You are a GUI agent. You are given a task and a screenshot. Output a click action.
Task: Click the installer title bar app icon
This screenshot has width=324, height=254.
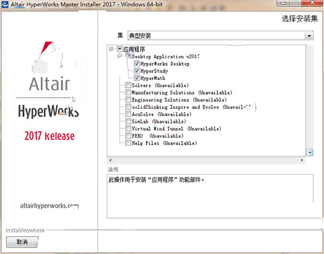click(x=5, y=4)
